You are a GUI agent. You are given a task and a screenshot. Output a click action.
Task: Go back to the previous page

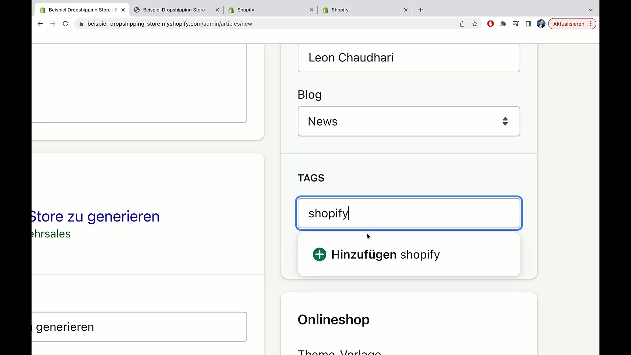(40, 24)
